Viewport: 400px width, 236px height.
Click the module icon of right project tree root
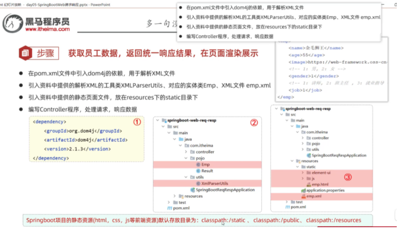tap(282, 109)
